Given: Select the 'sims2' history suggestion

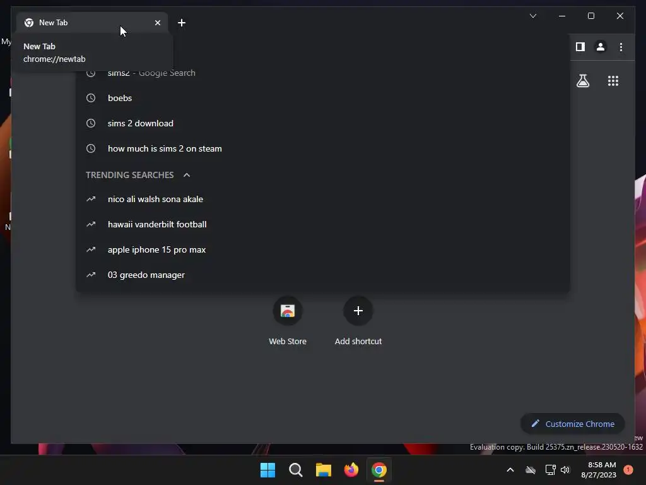Looking at the screenshot, I should point(322,73).
